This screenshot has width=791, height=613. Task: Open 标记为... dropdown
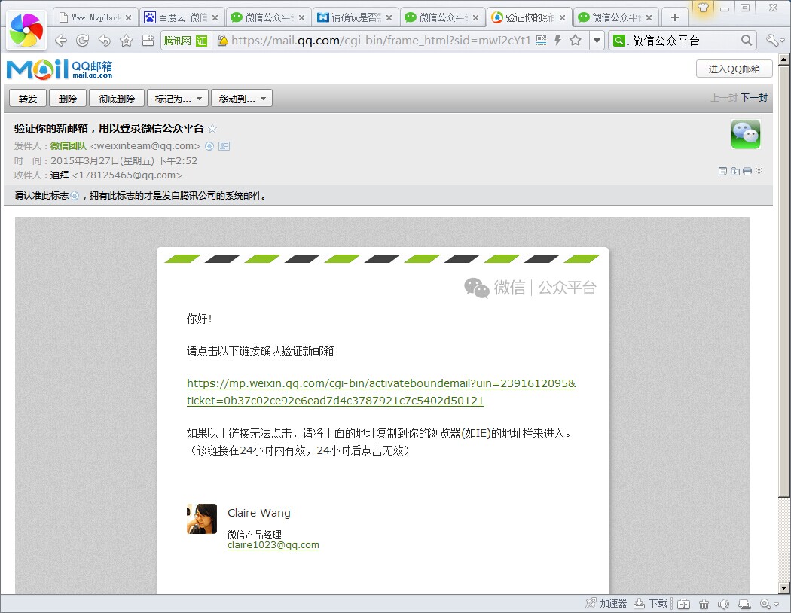click(178, 99)
